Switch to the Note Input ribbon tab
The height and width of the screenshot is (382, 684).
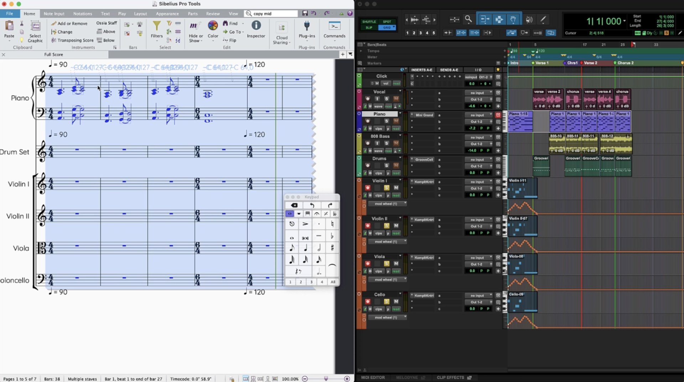click(x=54, y=14)
